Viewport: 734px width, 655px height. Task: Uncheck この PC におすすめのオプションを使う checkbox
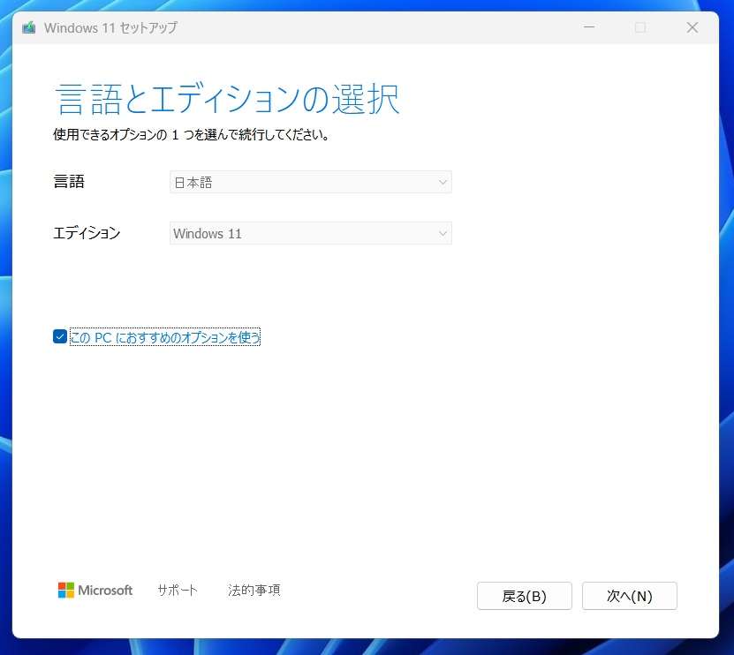coord(60,336)
